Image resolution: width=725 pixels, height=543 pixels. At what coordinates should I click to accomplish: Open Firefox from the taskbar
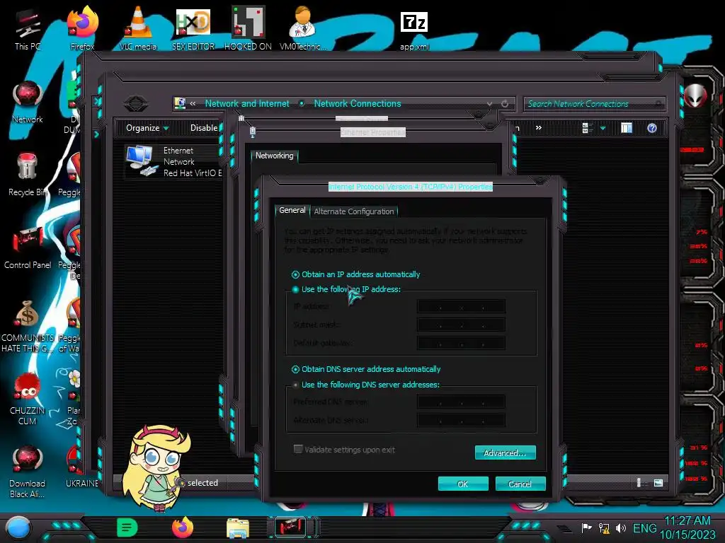click(x=183, y=527)
